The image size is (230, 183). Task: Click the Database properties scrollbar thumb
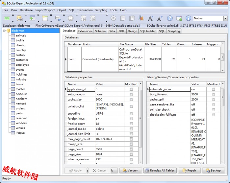[x=141, y=119]
